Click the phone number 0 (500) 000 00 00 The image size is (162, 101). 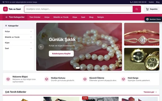139,2
